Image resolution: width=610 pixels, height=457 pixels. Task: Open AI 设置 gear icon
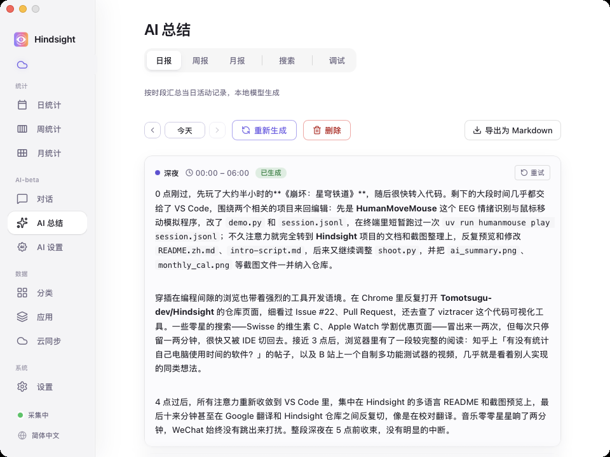pyautogui.click(x=22, y=247)
